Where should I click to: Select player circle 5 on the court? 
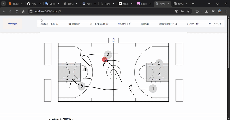point(159,63)
